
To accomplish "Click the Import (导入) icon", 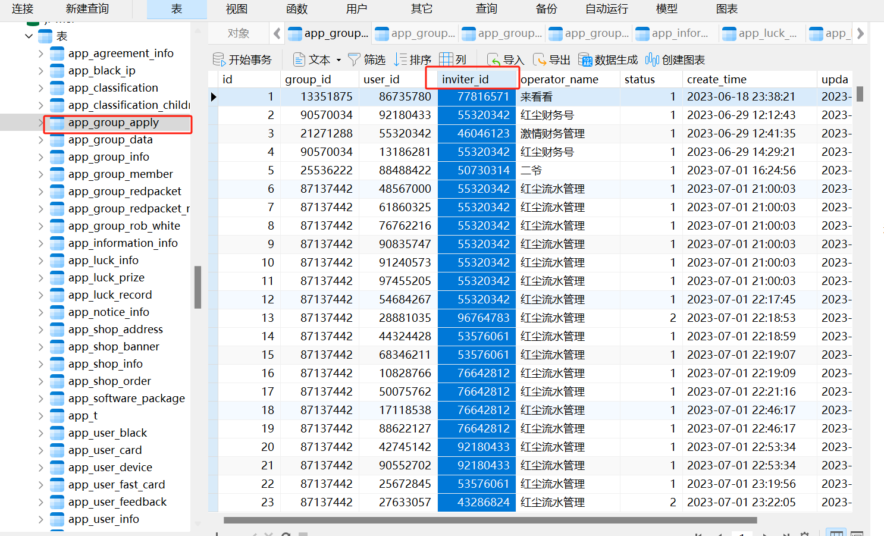I will [x=493, y=59].
